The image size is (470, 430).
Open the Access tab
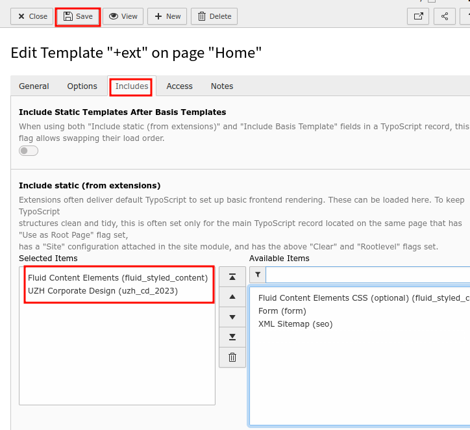179,86
